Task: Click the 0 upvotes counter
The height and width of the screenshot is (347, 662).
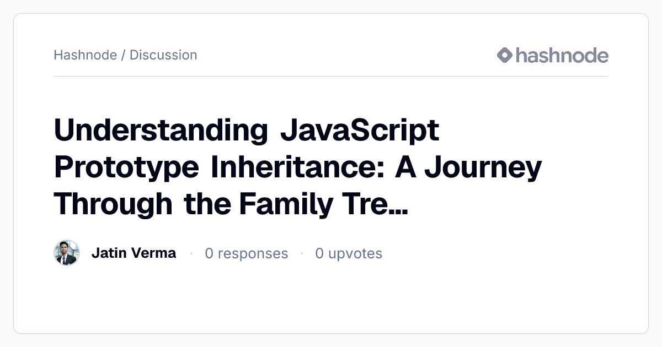Action: pos(349,253)
